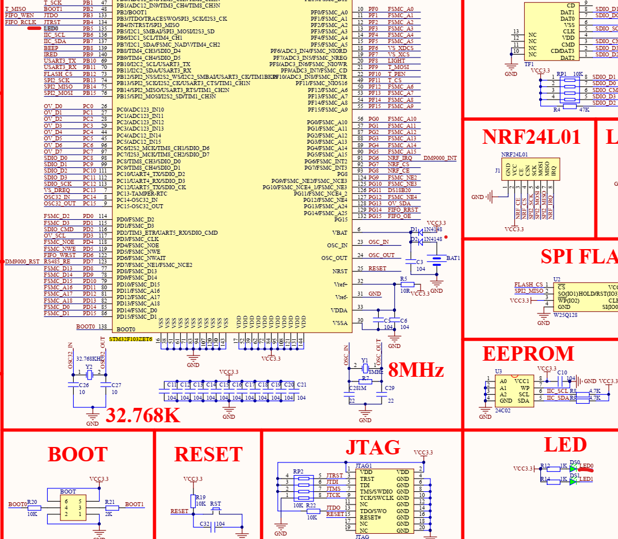The width and height of the screenshot is (618, 539).
Task: Select the BAT1 battery symbol
Action: tap(436, 259)
